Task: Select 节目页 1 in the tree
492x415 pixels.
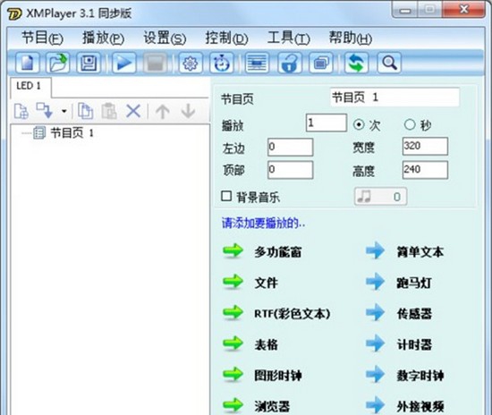Action: 72,133
